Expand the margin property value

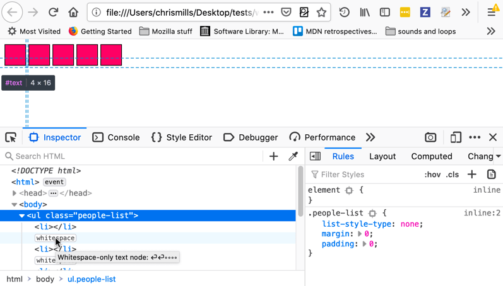(x=360, y=234)
